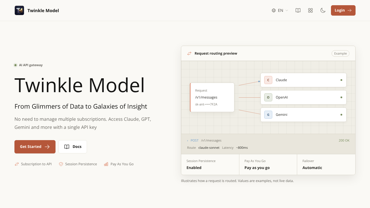Viewport: 370px width, 208px height.
Task: Click the claude-sonnet route value
Action: pos(209,148)
